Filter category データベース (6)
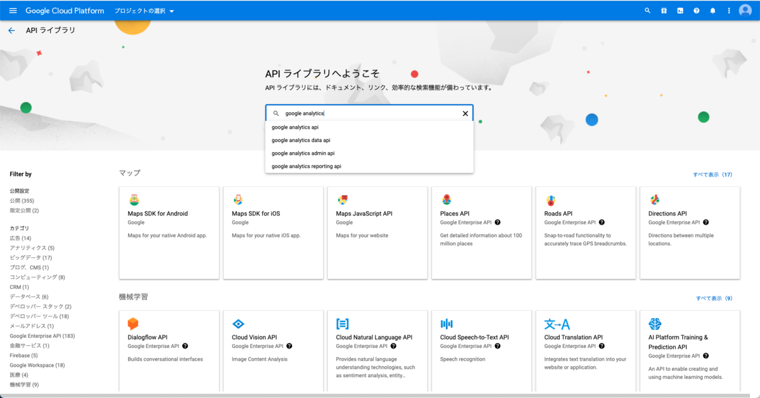The height and width of the screenshot is (398, 760). click(x=29, y=297)
